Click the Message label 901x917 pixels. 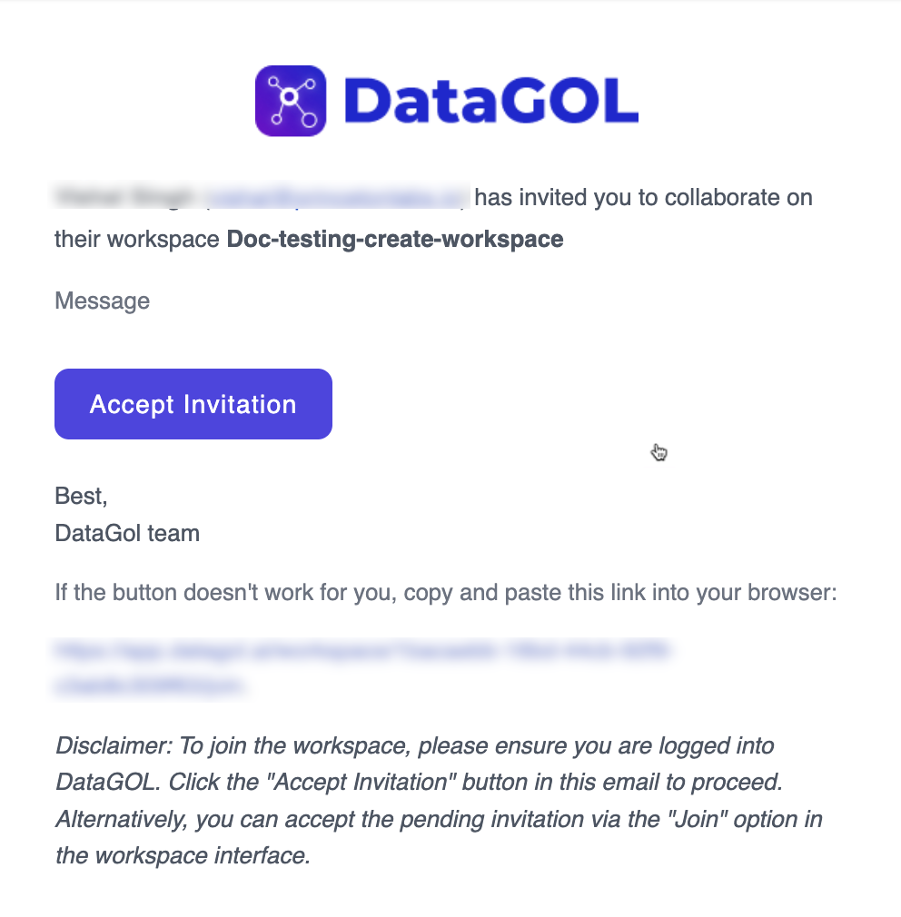click(103, 301)
